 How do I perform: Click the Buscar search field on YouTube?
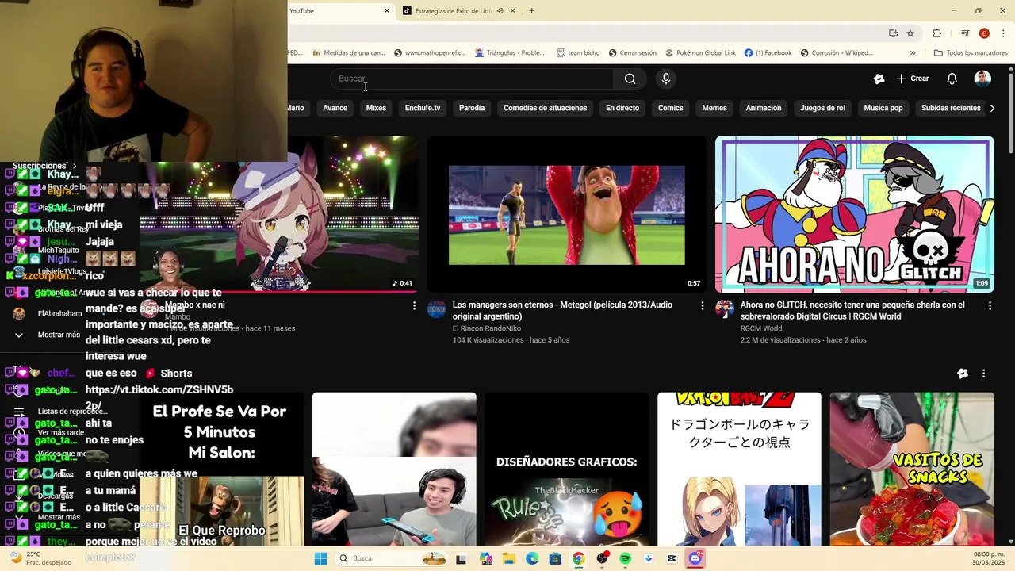(x=472, y=79)
